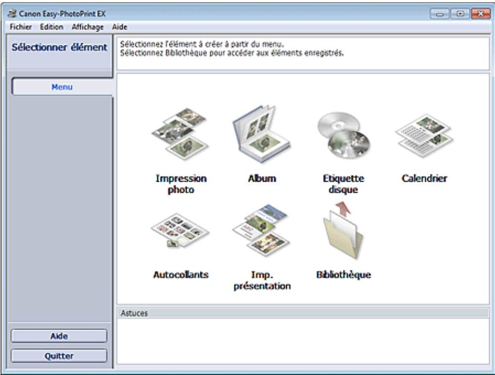Select the Autocollants stickers icon
Viewport: 495px width, 375px height.
pos(180,230)
